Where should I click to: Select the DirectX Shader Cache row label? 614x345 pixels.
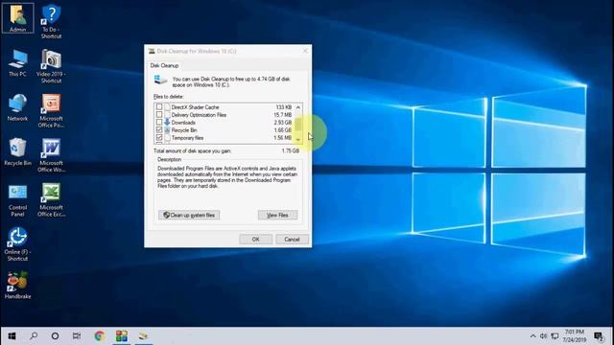pos(195,107)
